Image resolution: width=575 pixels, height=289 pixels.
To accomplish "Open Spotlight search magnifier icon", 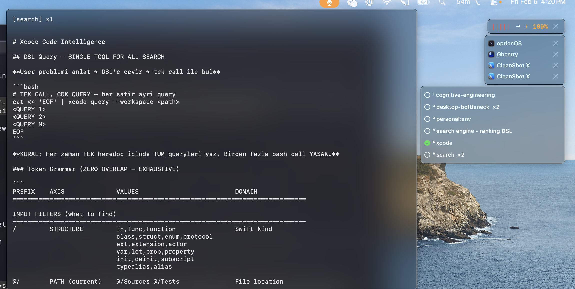I will pos(442,2).
